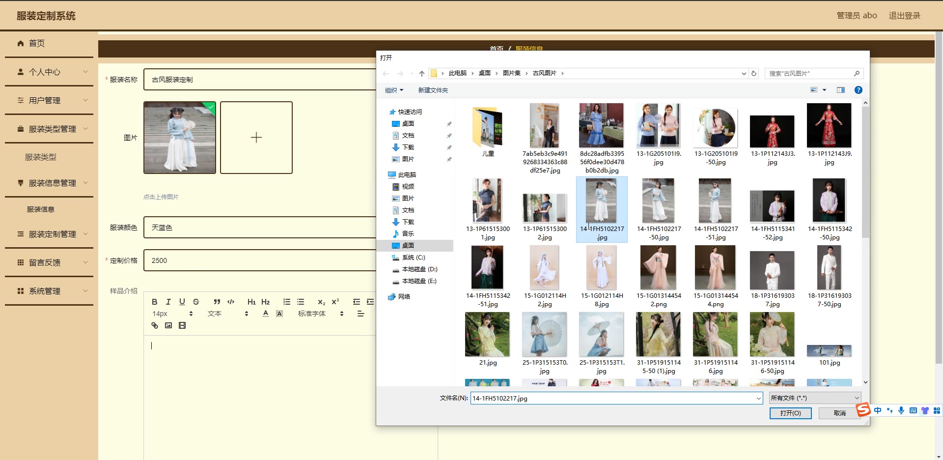The height and width of the screenshot is (460, 943).
Task: Click the 打开(O) button
Action: pyautogui.click(x=790, y=413)
